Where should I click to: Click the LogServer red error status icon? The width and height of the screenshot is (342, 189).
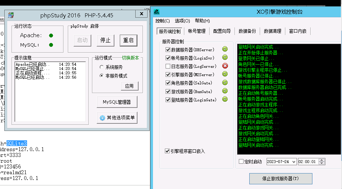click(x=225, y=66)
